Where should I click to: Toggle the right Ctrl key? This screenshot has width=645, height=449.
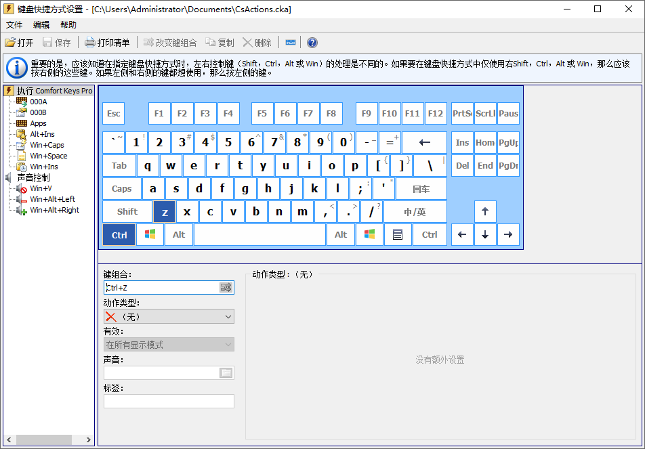click(430, 235)
